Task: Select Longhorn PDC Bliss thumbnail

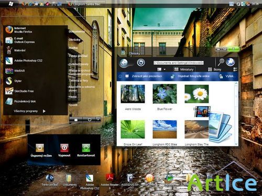Action: click(x=165, y=129)
